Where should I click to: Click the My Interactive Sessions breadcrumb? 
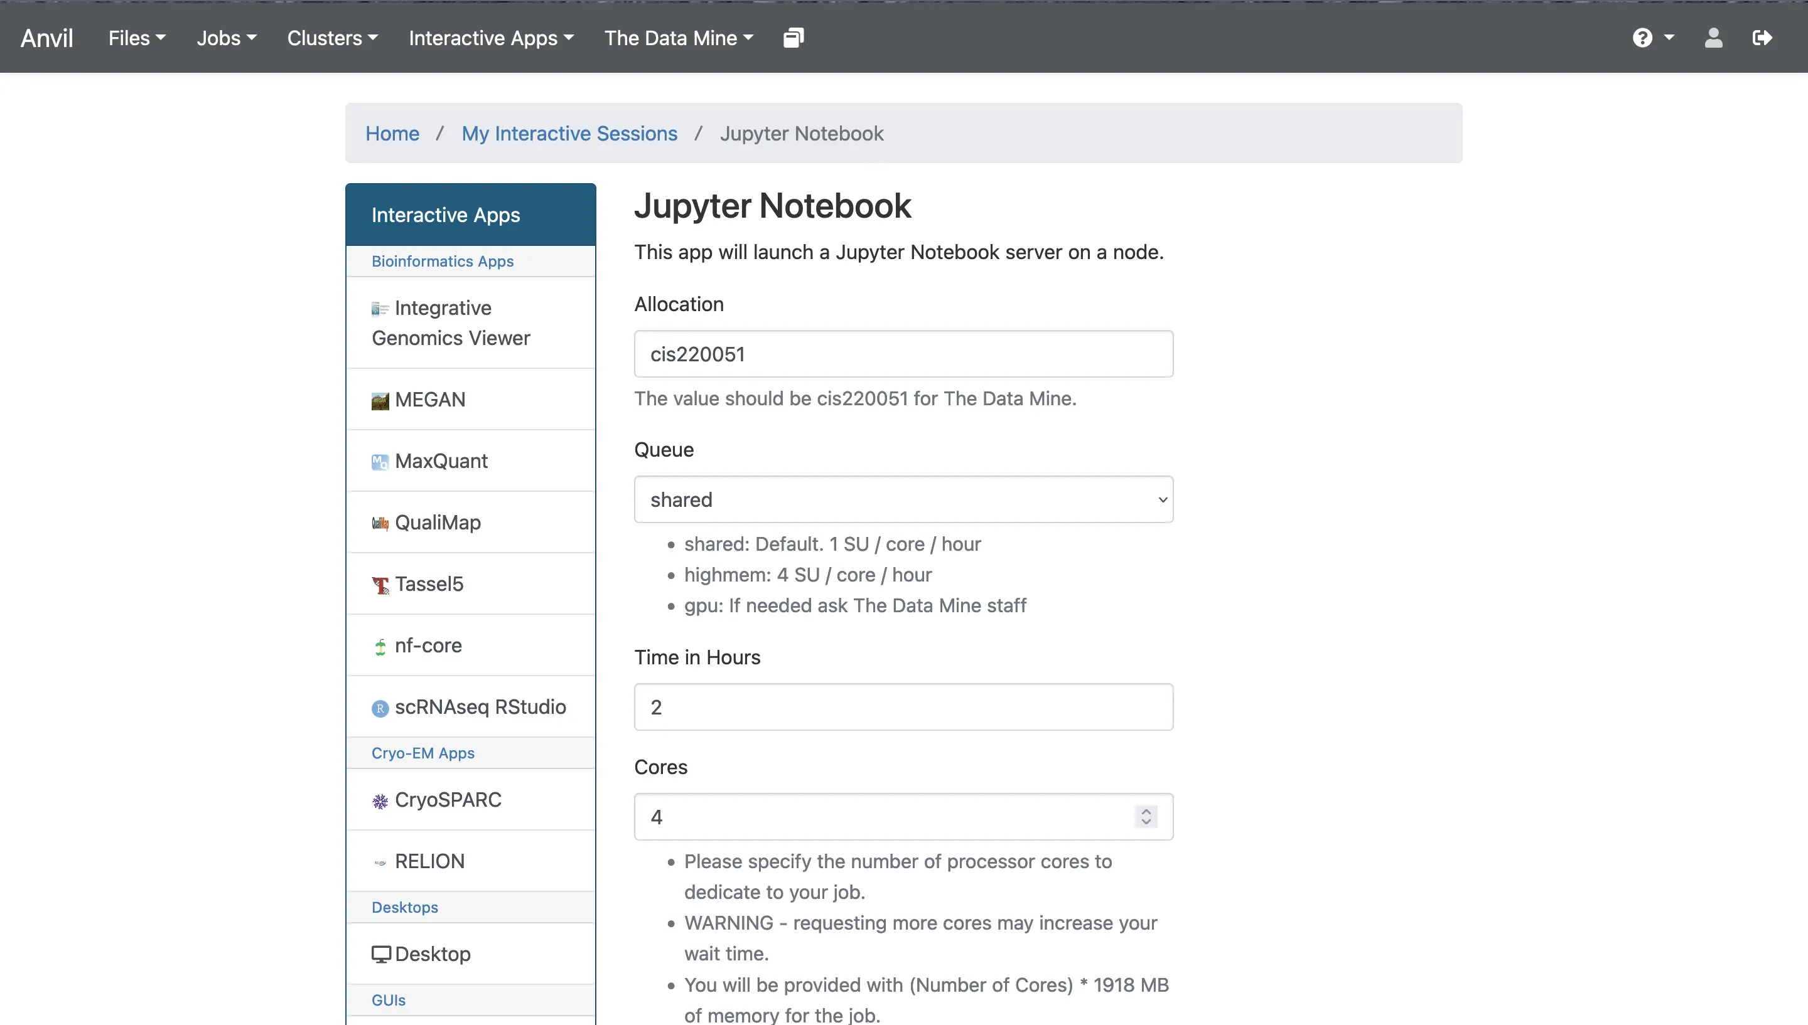coord(569,133)
